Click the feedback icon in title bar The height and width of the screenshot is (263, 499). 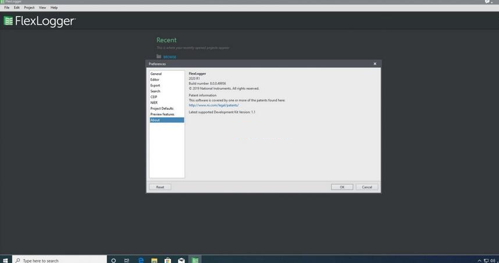pyautogui.click(x=488, y=2)
